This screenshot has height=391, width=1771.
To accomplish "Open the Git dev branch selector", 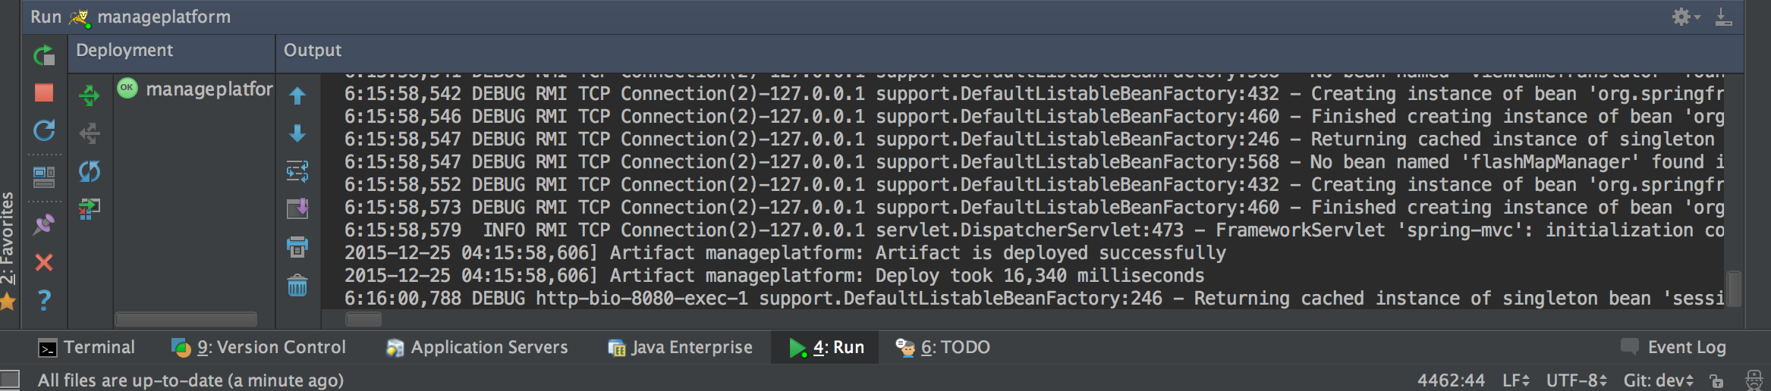I will pyautogui.click(x=1658, y=380).
